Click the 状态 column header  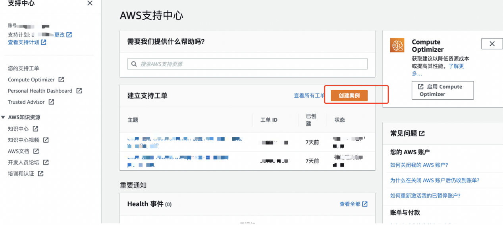point(340,120)
